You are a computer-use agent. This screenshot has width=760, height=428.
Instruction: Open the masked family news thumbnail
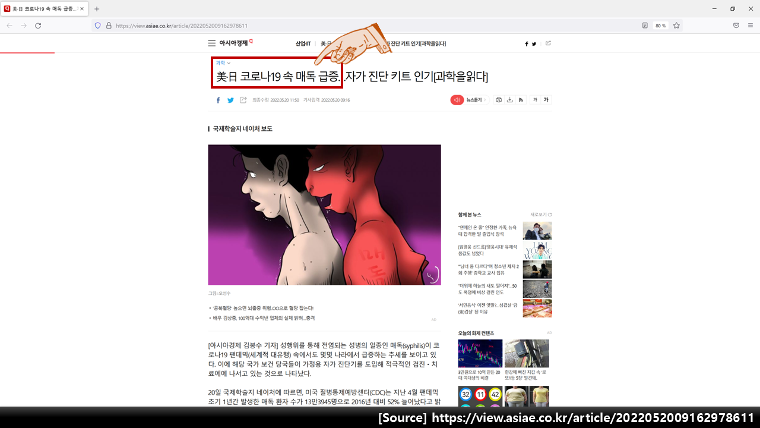(537, 231)
